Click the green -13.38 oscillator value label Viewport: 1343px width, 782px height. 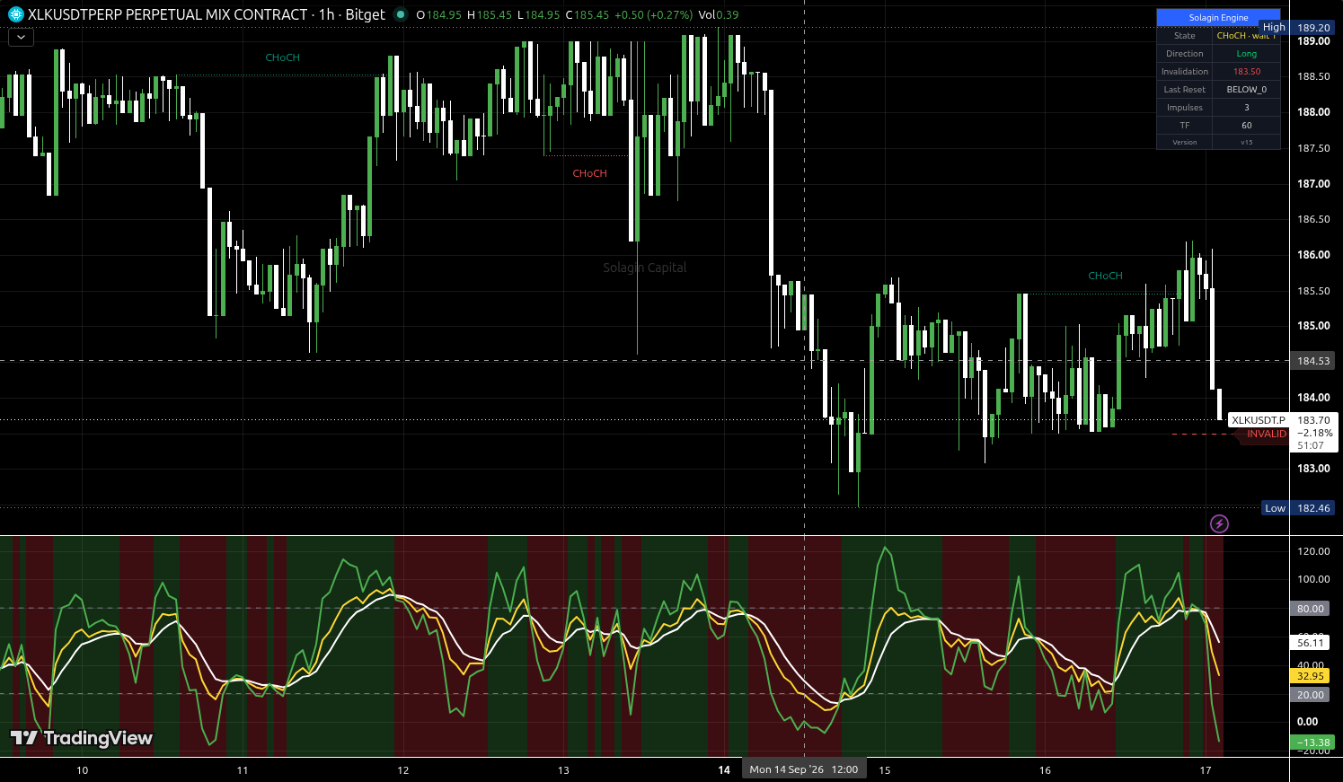pos(1312,742)
